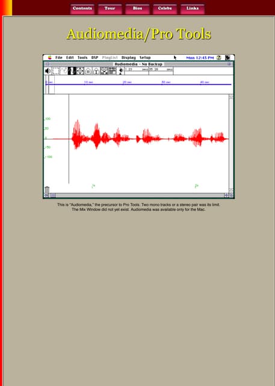Open the DSP menu
The width and height of the screenshot is (275, 386).
95,58
